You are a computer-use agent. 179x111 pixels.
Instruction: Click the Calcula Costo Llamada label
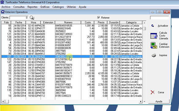pyautogui.click(x=163, y=36)
